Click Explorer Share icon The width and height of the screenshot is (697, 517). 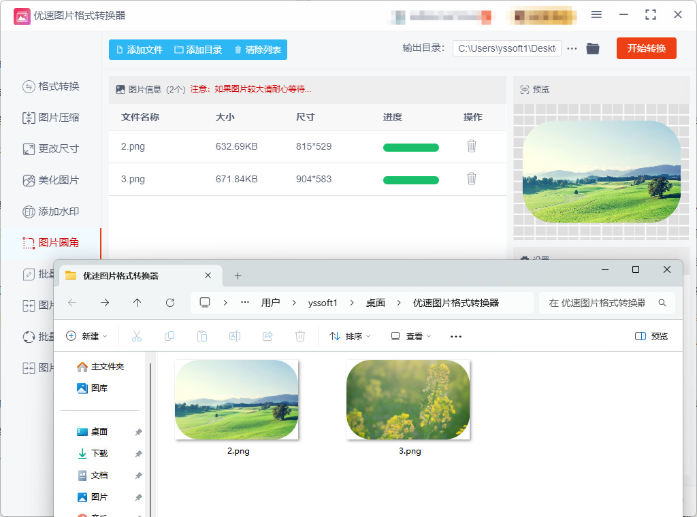click(x=268, y=336)
